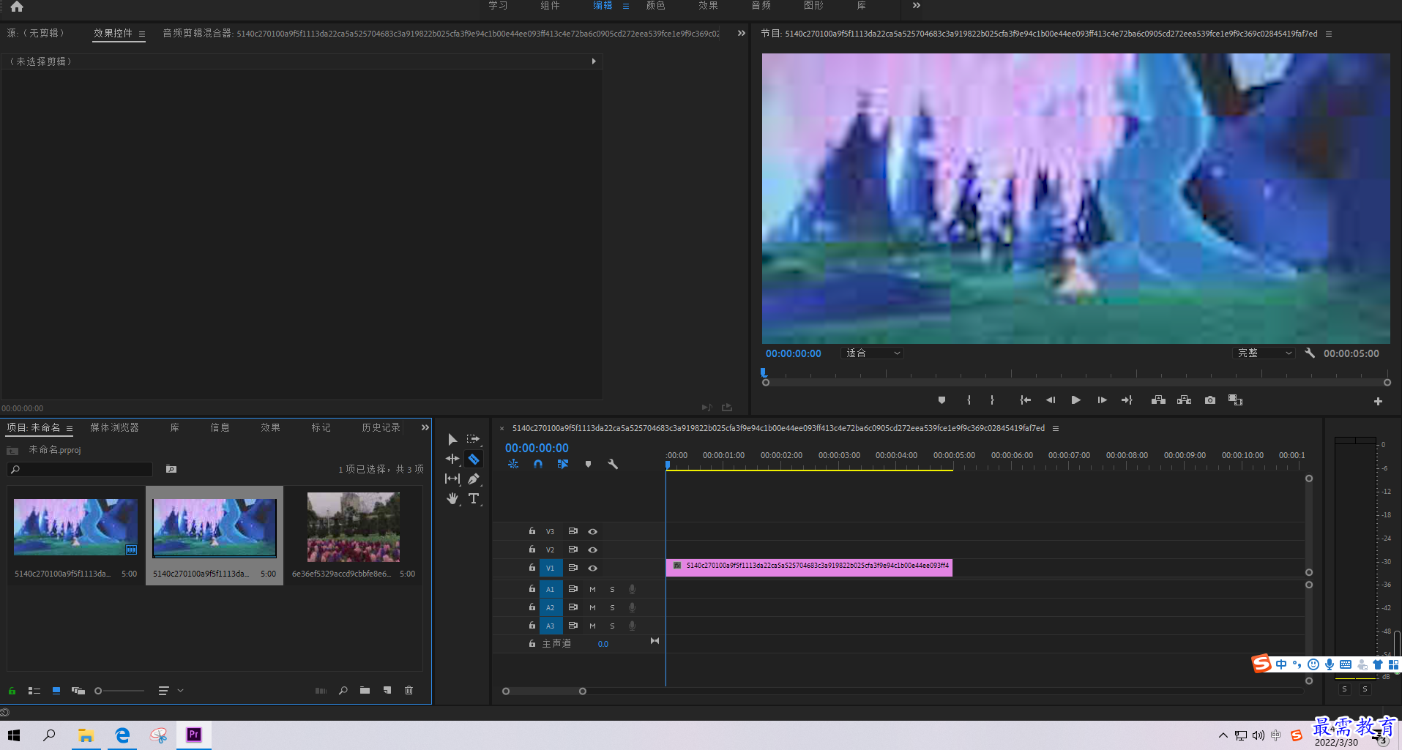Open timeline display settings wrench
The image size is (1402, 750).
point(613,464)
